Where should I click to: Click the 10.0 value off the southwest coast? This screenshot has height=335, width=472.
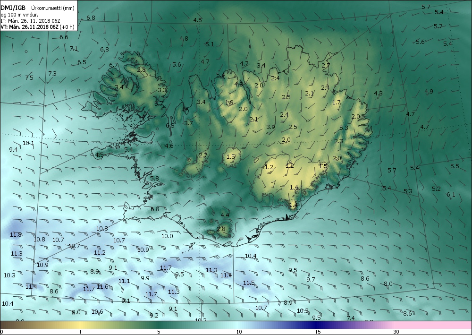[167, 236]
